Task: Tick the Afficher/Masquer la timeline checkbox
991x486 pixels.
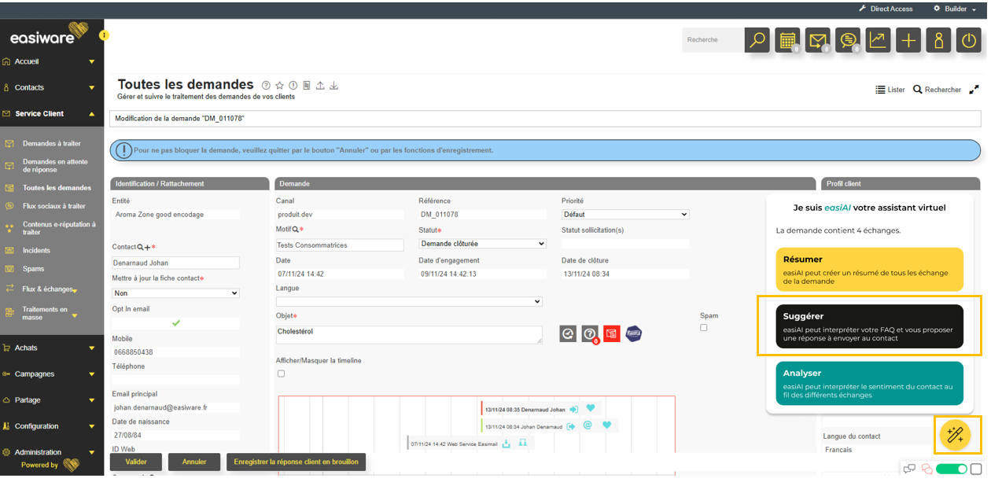Action: coord(282,374)
